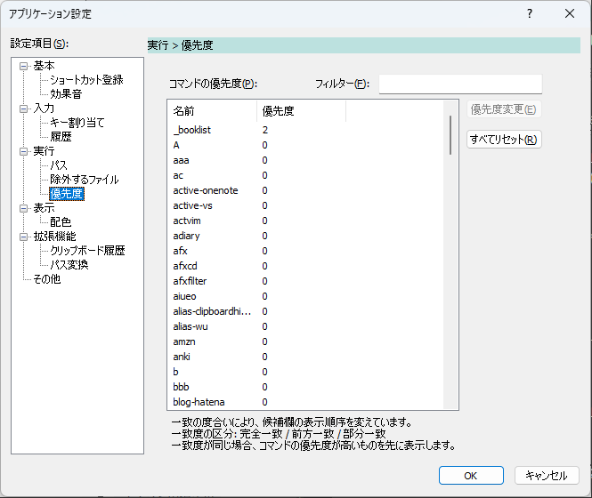Select the anki command row
Image resolution: width=592 pixels, height=498 pixels.
tap(305, 357)
